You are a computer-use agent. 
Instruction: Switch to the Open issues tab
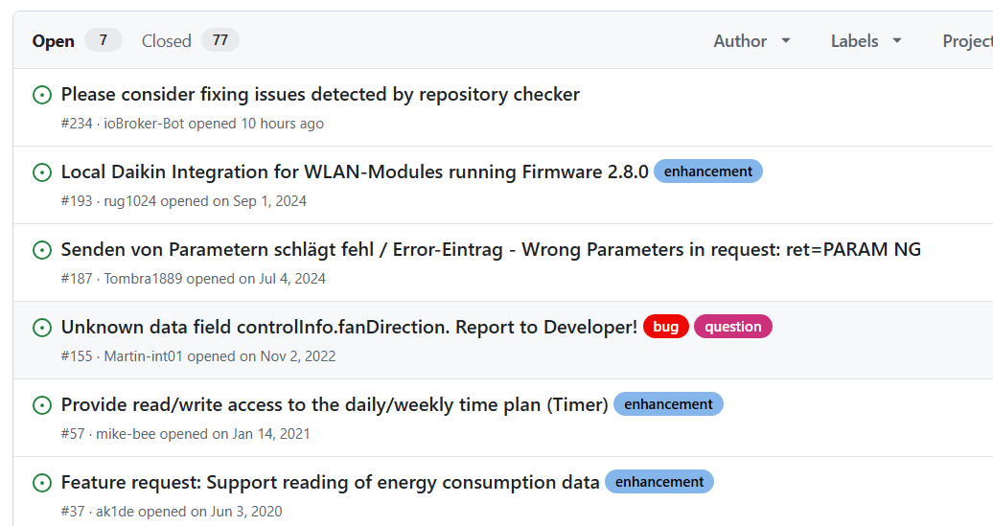(76, 41)
